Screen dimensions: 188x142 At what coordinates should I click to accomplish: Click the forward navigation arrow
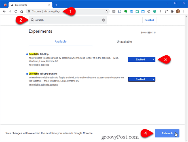point(10,11)
